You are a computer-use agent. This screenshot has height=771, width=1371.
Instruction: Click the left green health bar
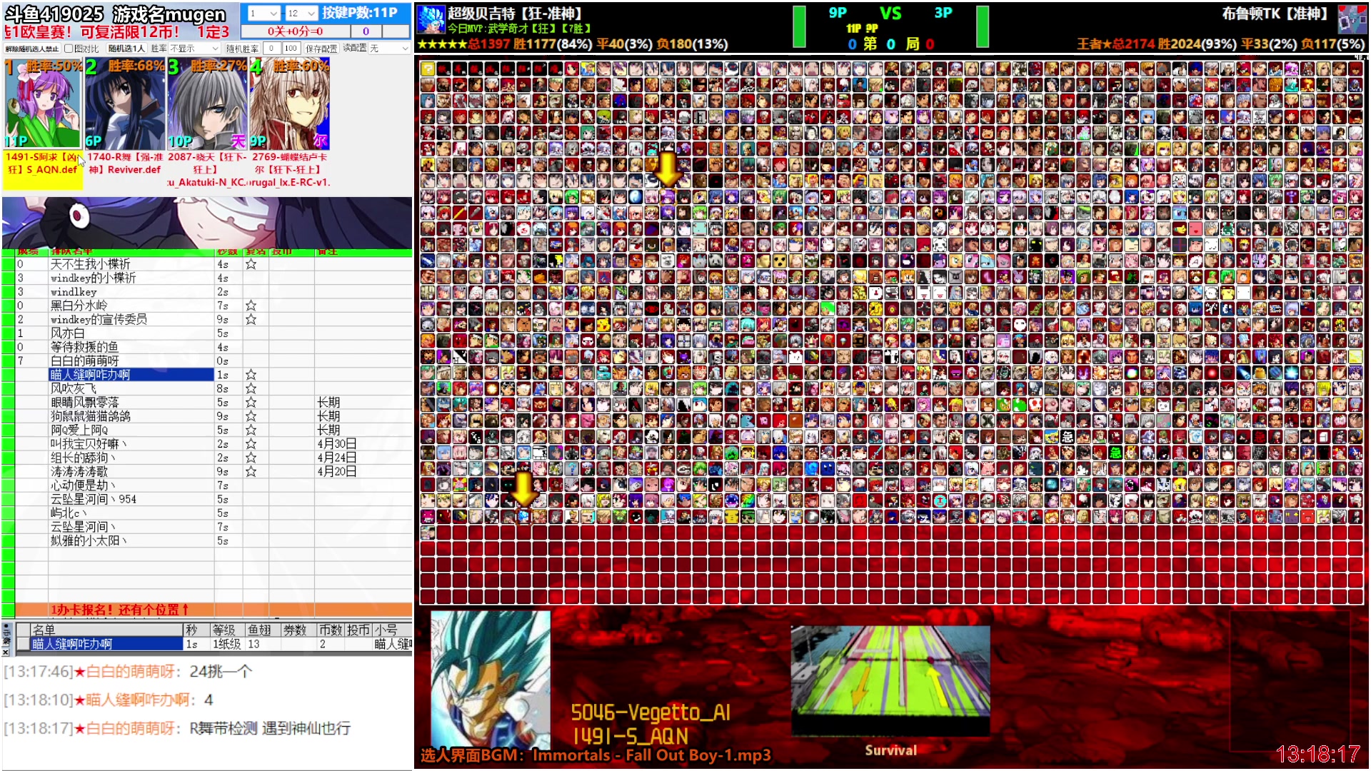(799, 26)
